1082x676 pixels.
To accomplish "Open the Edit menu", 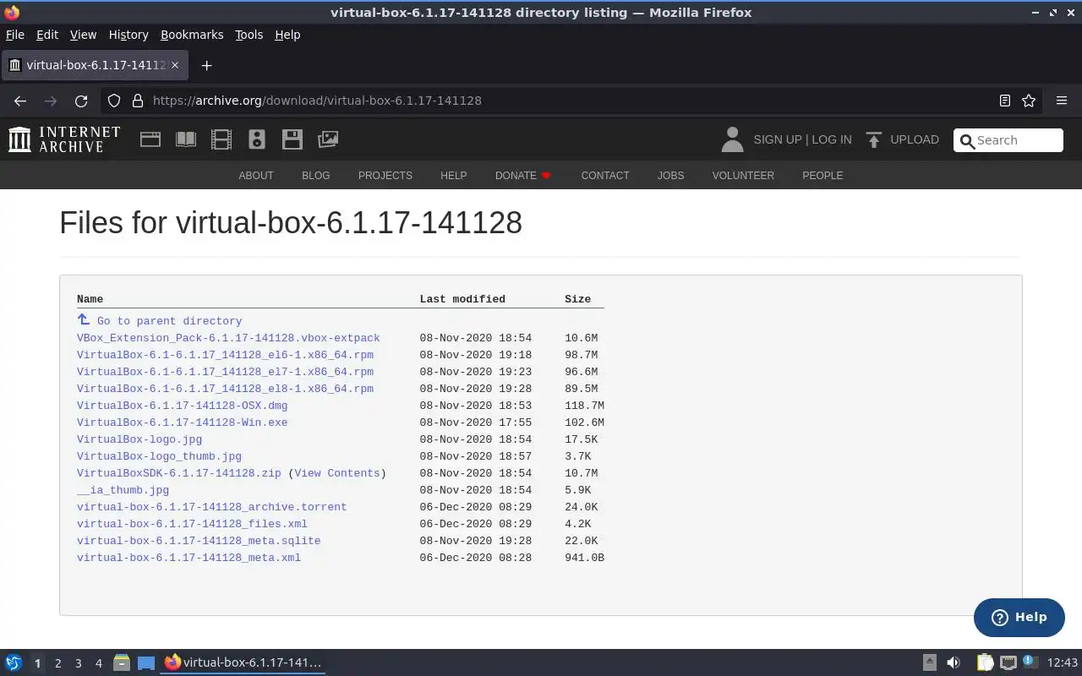I will pyautogui.click(x=47, y=35).
